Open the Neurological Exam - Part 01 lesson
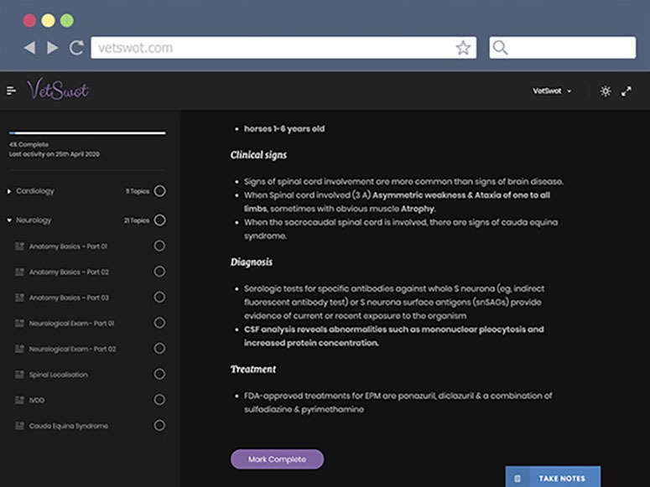Viewport: 650px width, 487px height. pos(71,324)
